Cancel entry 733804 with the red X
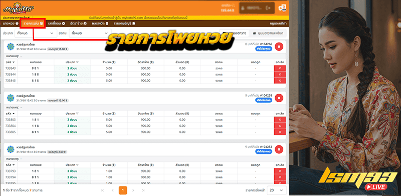 tap(280, 126)
